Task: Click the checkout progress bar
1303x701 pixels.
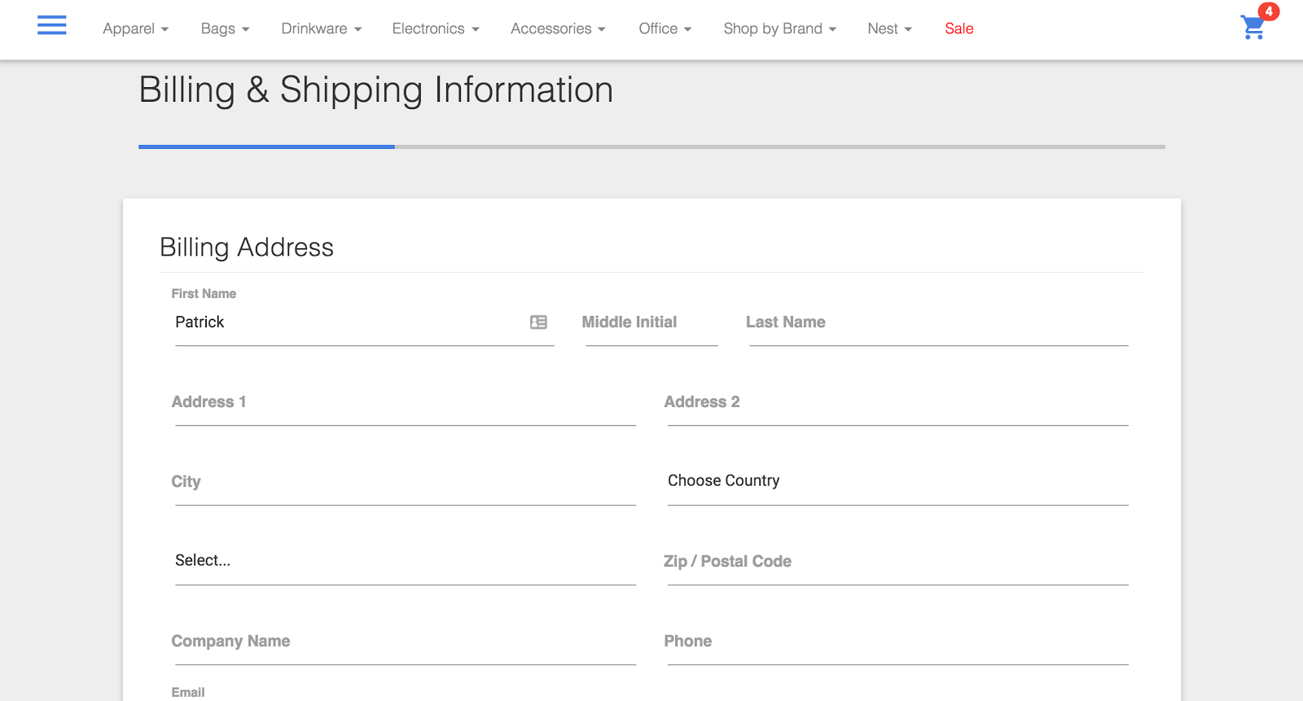Action: click(x=651, y=147)
